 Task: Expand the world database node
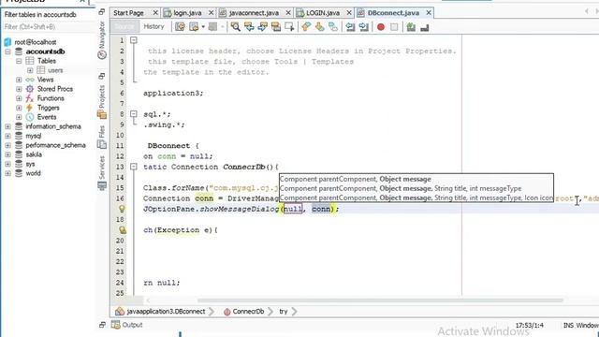[7, 173]
